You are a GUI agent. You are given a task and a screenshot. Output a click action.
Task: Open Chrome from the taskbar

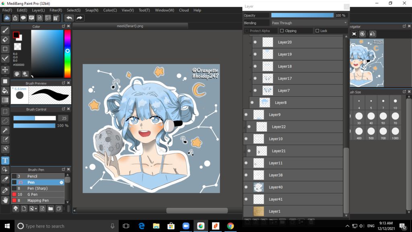(x=231, y=226)
